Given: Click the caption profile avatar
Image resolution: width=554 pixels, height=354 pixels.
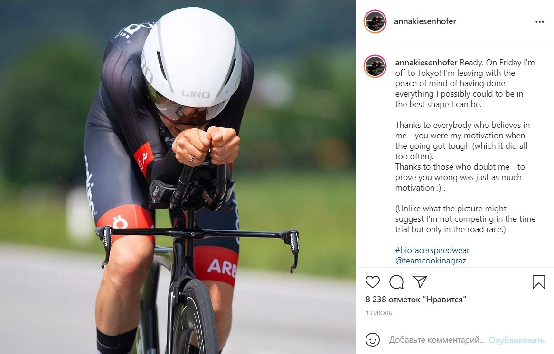Looking at the screenshot, I should [x=375, y=66].
